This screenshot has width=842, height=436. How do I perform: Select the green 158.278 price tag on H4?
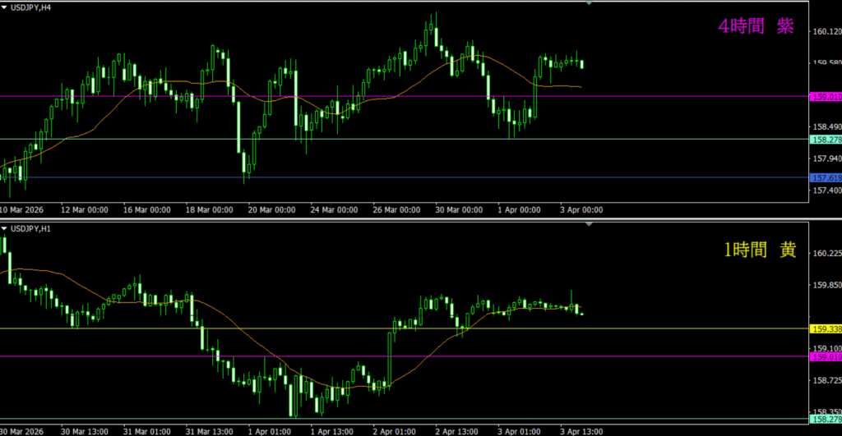pyautogui.click(x=826, y=139)
